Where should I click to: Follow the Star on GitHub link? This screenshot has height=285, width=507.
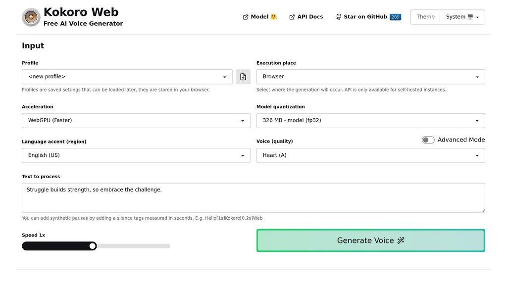(366, 17)
